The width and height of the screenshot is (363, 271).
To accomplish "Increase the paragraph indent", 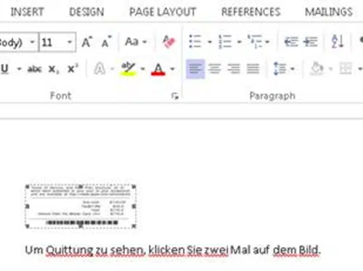I will tap(310, 41).
